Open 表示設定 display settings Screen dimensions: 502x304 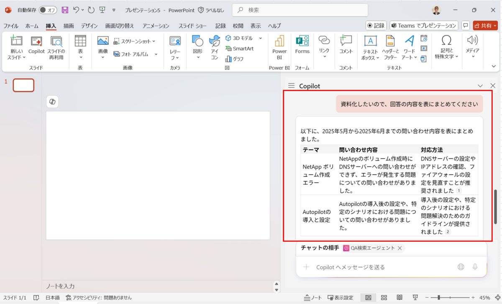coord(341,298)
